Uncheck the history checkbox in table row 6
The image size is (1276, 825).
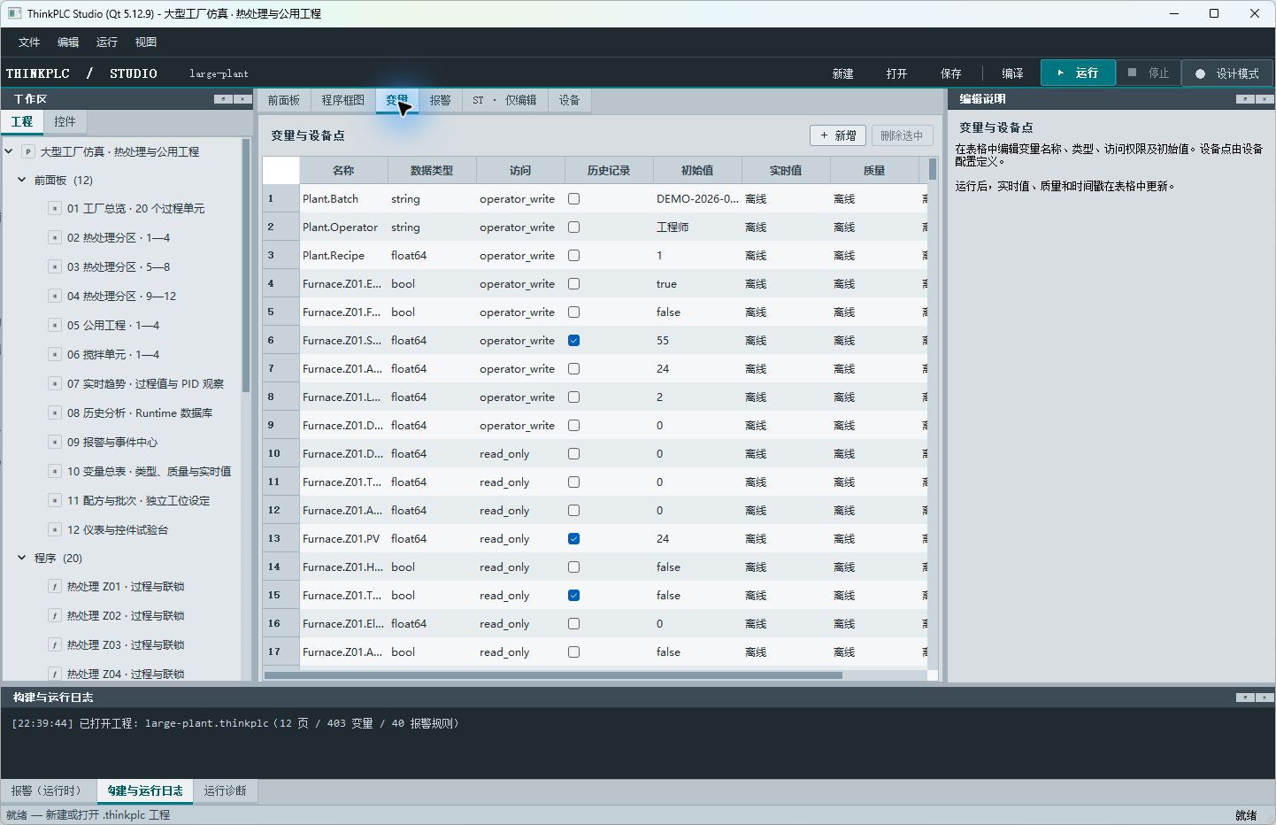pos(573,341)
